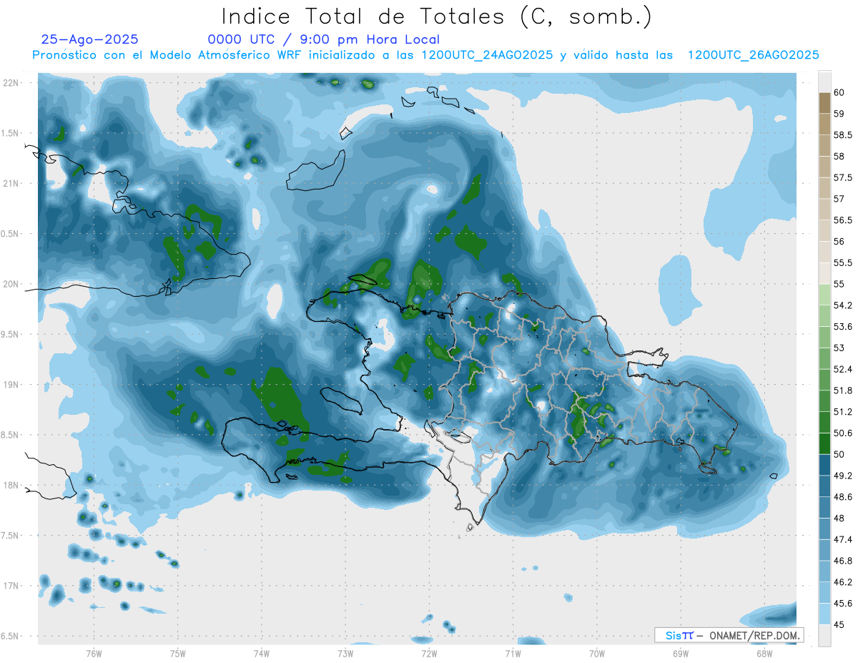
Task: Click the latitude label '21N'
Action: [x=11, y=184]
